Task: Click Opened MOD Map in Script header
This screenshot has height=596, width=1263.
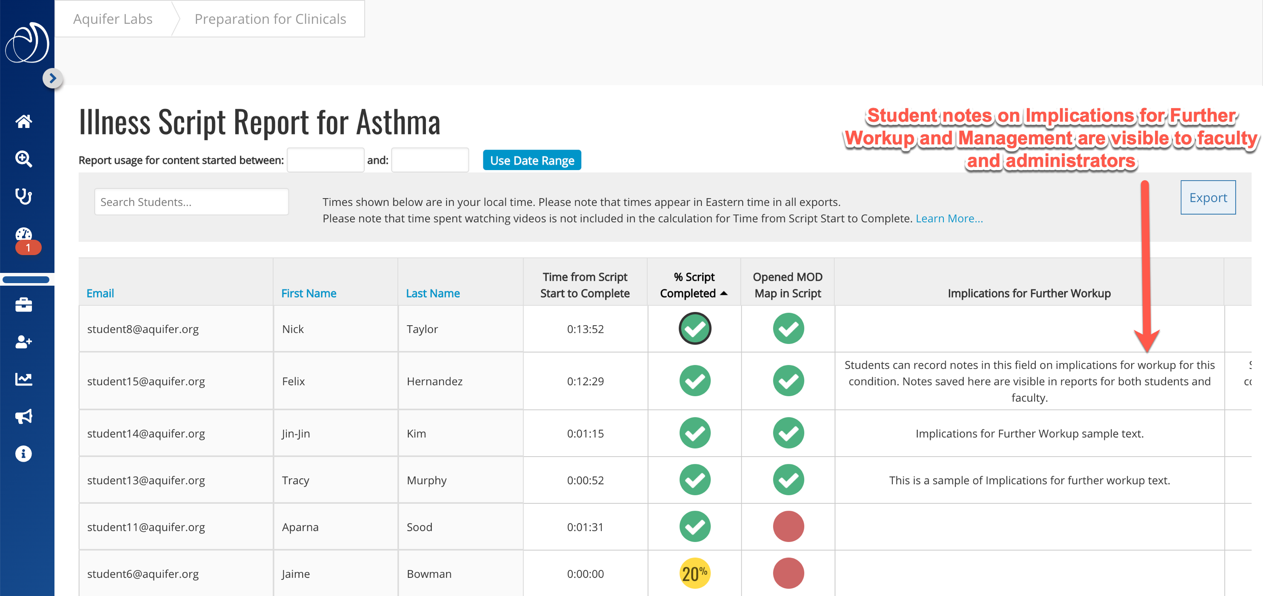Action: tap(788, 285)
